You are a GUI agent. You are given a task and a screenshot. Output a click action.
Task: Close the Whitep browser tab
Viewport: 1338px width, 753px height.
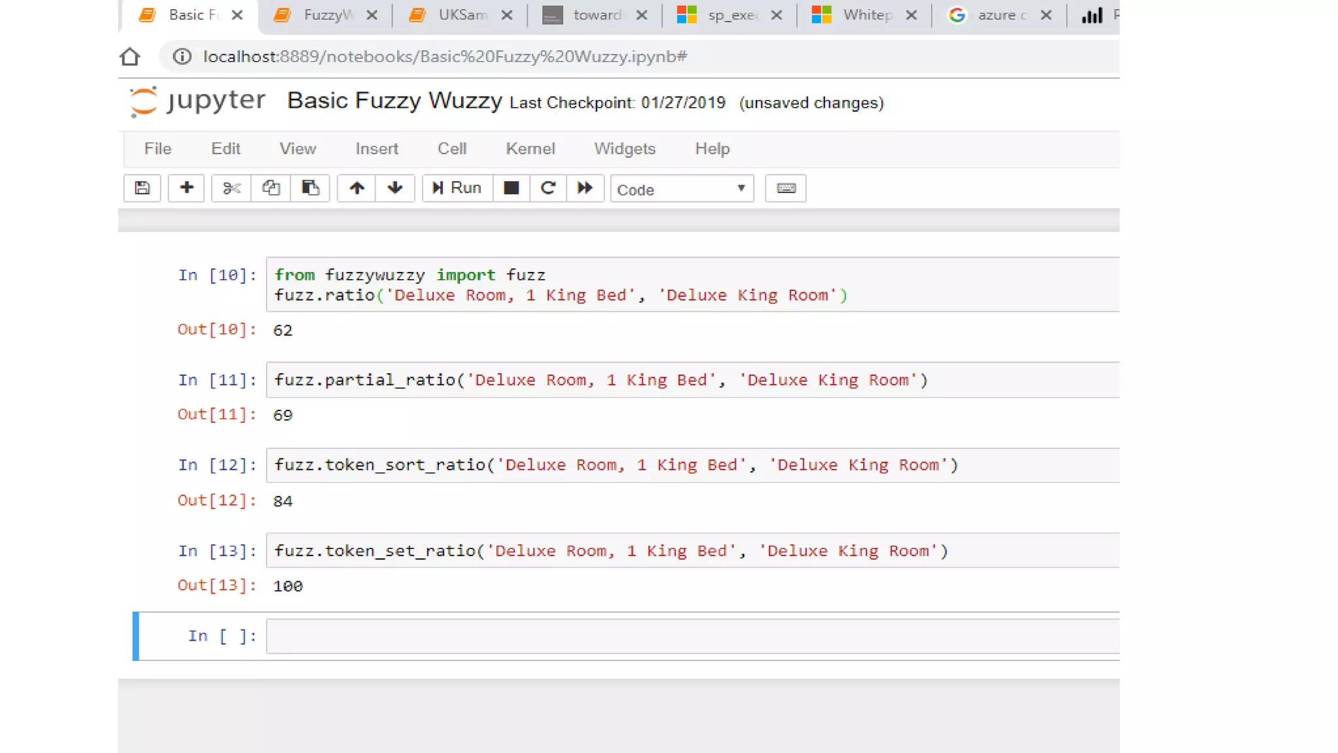(911, 15)
